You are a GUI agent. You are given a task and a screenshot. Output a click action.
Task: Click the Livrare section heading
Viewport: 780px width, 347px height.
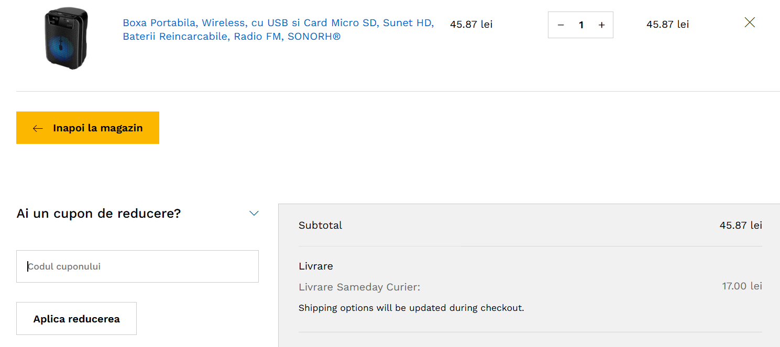click(x=316, y=266)
